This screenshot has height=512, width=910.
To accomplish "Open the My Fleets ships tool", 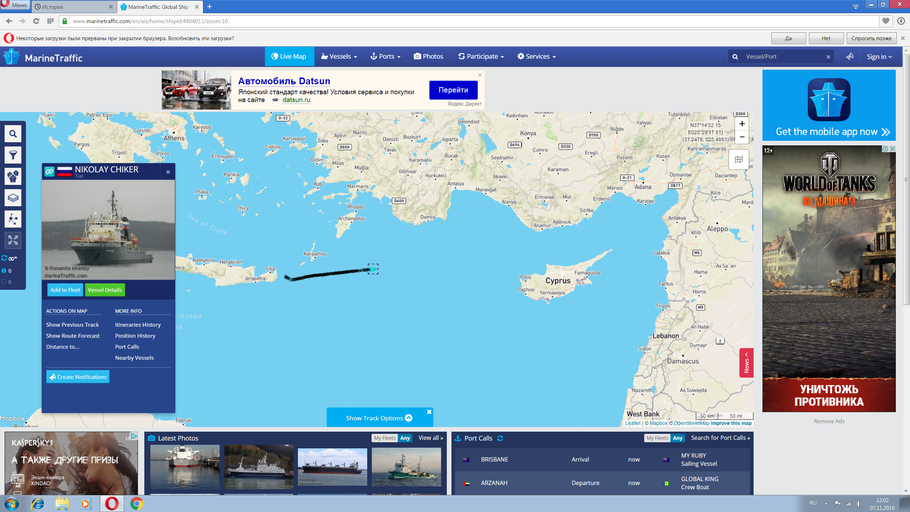I will click(x=13, y=177).
